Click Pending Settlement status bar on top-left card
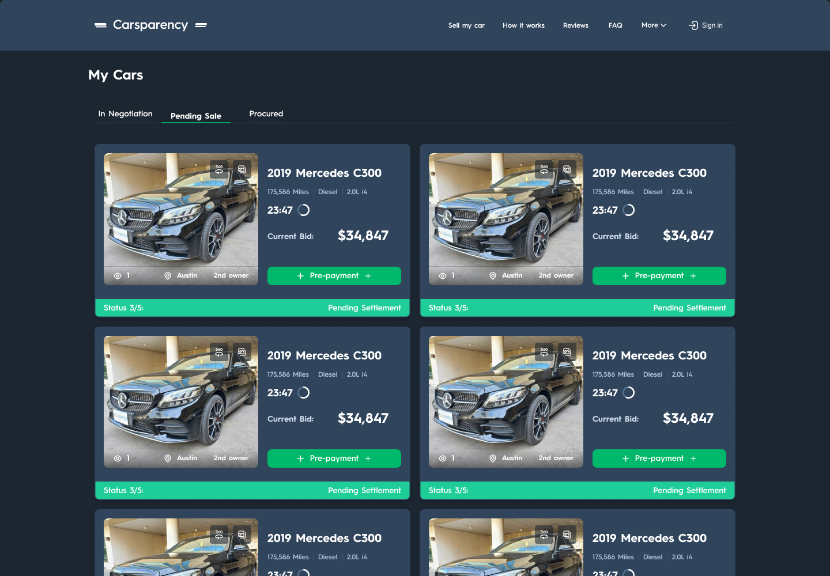This screenshot has height=576, width=830. point(252,308)
